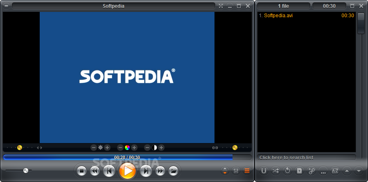This screenshot has width=368, height=182.
Task: Click the gold knob beside the surround icon
Action: (235, 148)
